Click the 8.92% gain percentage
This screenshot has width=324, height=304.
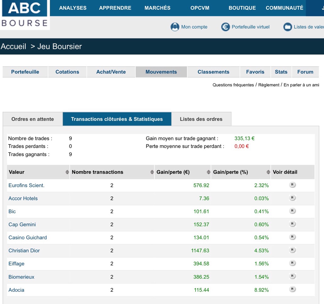point(262,290)
